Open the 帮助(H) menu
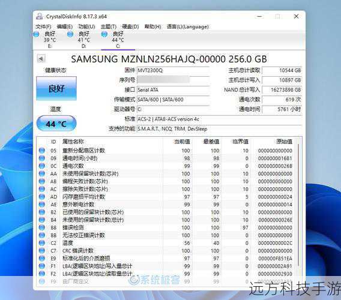This screenshot has height=300, width=341. (152, 27)
